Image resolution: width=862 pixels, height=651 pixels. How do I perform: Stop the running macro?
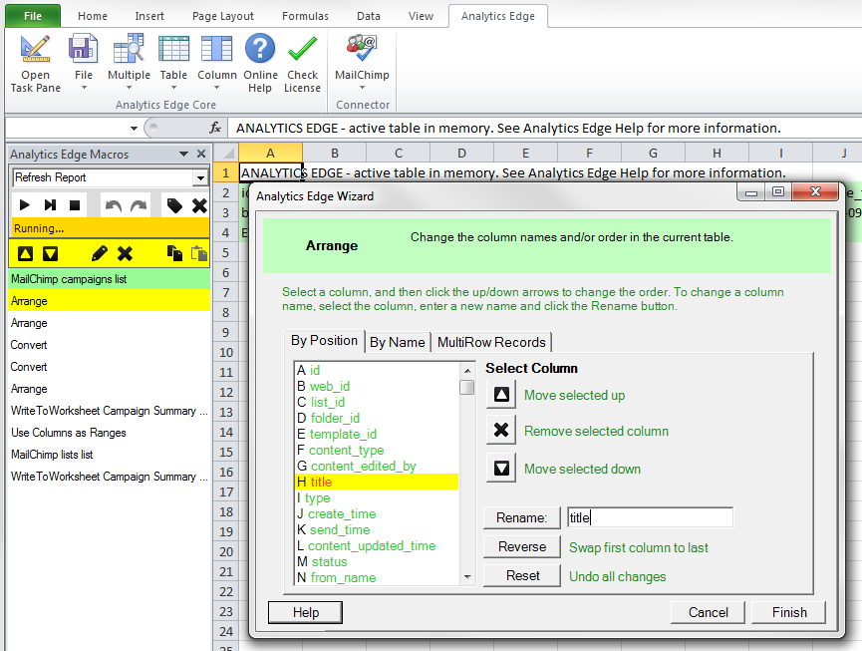click(75, 205)
